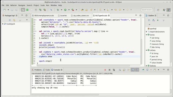173x97 pixels.
Task: Click the blue cursor pointer toolbar icon
Action: click(x=51, y=10)
